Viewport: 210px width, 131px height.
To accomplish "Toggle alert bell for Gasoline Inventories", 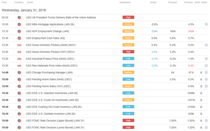I will click(201, 93).
